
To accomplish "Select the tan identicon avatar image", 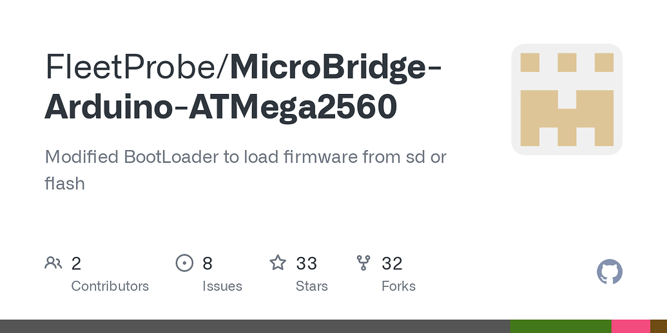I will point(566,100).
